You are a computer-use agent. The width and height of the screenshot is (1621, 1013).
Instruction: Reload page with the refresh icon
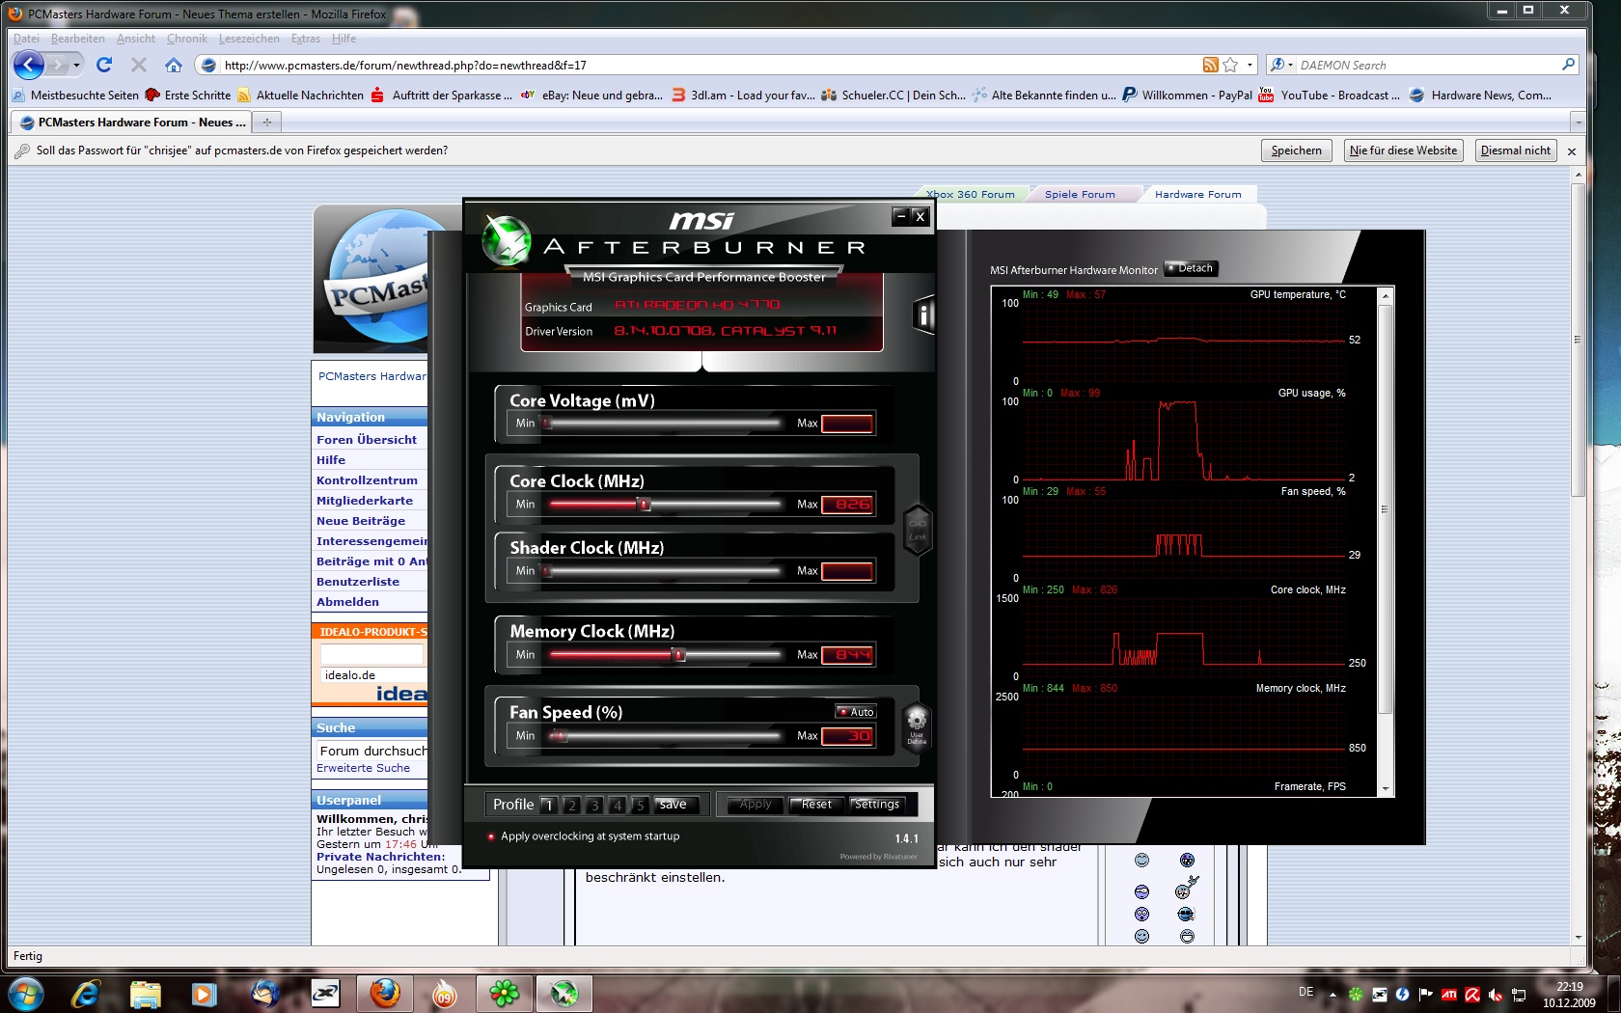(104, 65)
